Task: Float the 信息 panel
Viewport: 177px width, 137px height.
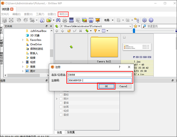Action: tap(47, 81)
